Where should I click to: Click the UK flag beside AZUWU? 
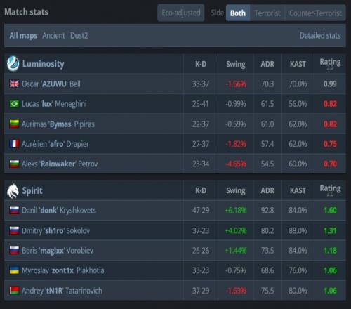(14, 84)
